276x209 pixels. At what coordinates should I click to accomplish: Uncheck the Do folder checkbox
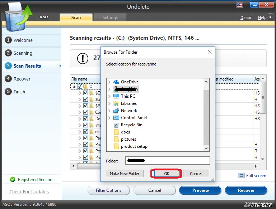tap(85, 118)
